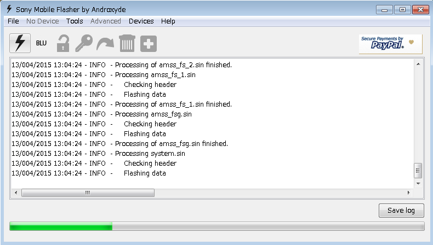Click the plus sign icon in toolbar
The image size is (433, 245).
149,44
